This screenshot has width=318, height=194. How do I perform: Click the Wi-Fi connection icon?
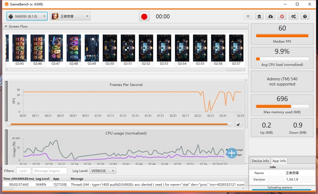pyautogui.click(x=248, y=16)
